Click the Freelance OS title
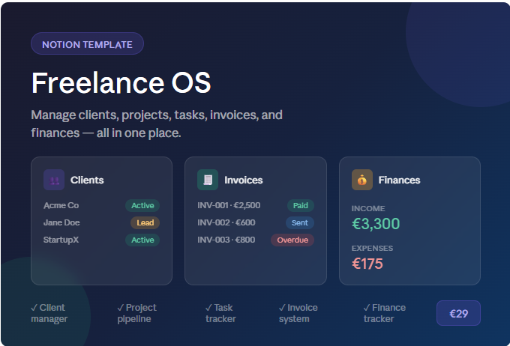 (121, 83)
